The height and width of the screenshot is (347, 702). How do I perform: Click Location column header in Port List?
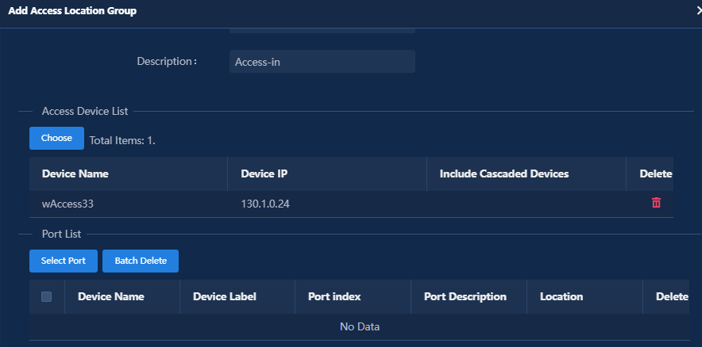(x=561, y=296)
